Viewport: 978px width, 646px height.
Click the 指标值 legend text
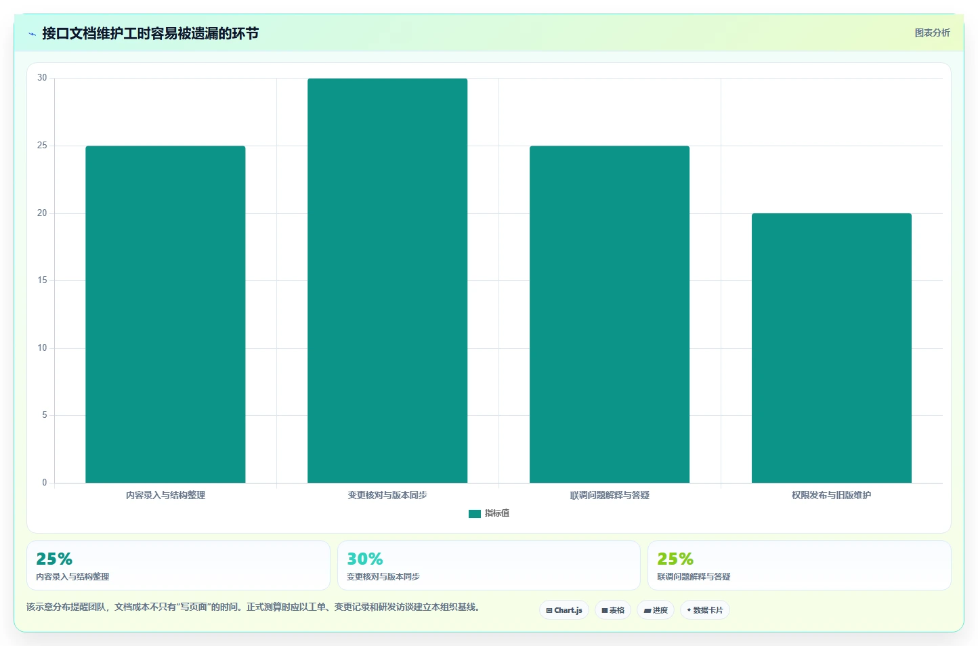click(497, 513)
